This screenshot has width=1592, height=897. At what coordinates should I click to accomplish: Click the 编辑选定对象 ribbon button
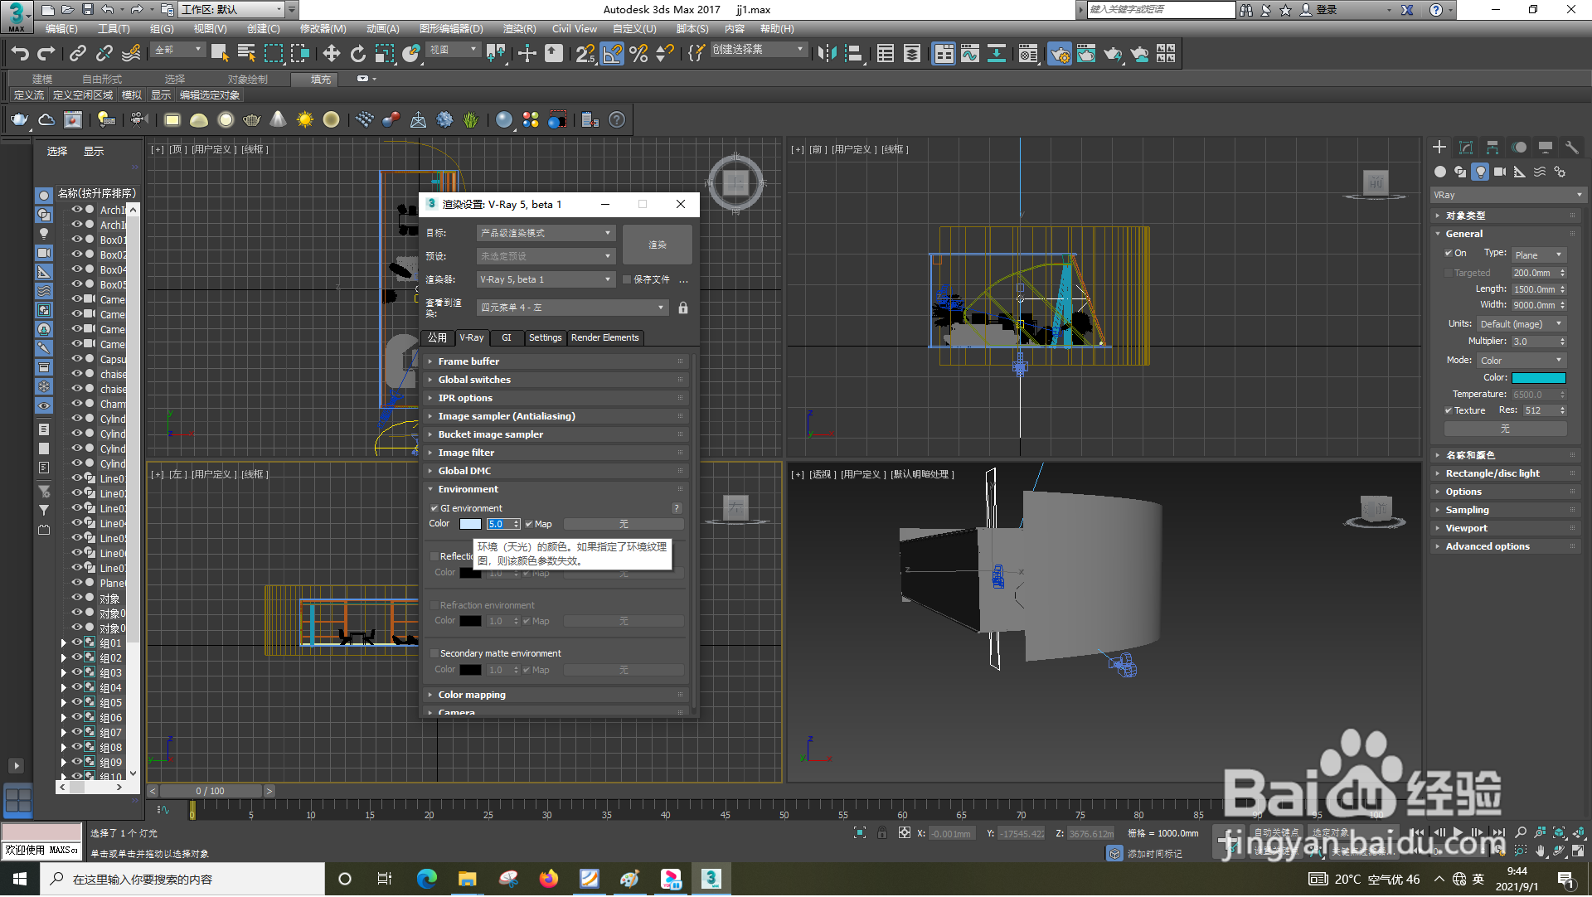(x=210, y=95)
